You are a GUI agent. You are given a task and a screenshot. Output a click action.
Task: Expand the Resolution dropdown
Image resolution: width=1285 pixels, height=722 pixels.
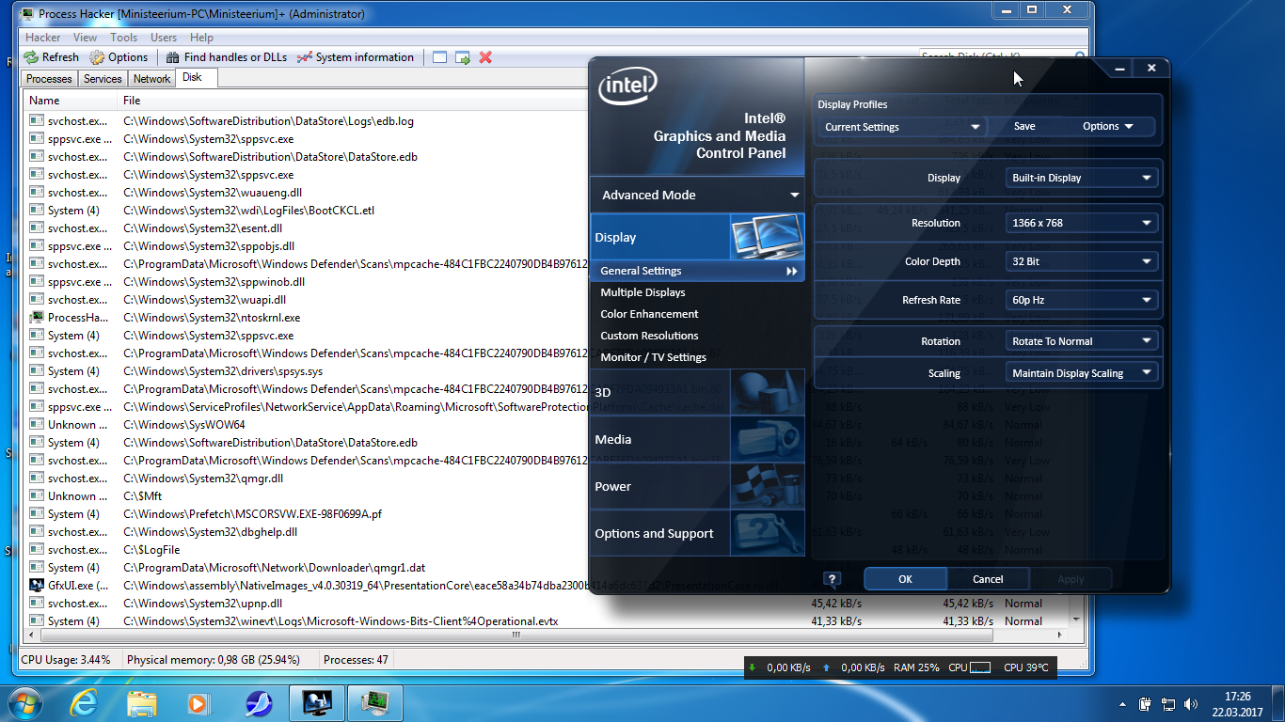pos(1082,223)
